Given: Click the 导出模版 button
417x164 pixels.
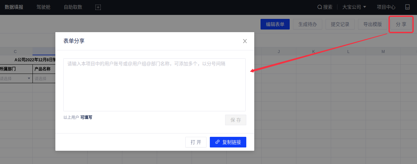Looking at the screenshot, I should pyautogui.click(x=373, y=24).
